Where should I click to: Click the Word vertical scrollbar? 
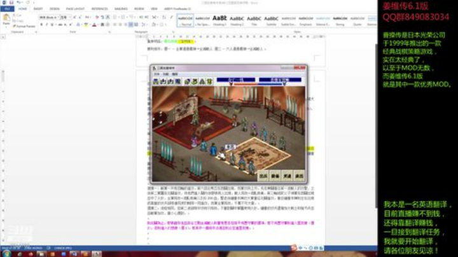click(376, 125)
